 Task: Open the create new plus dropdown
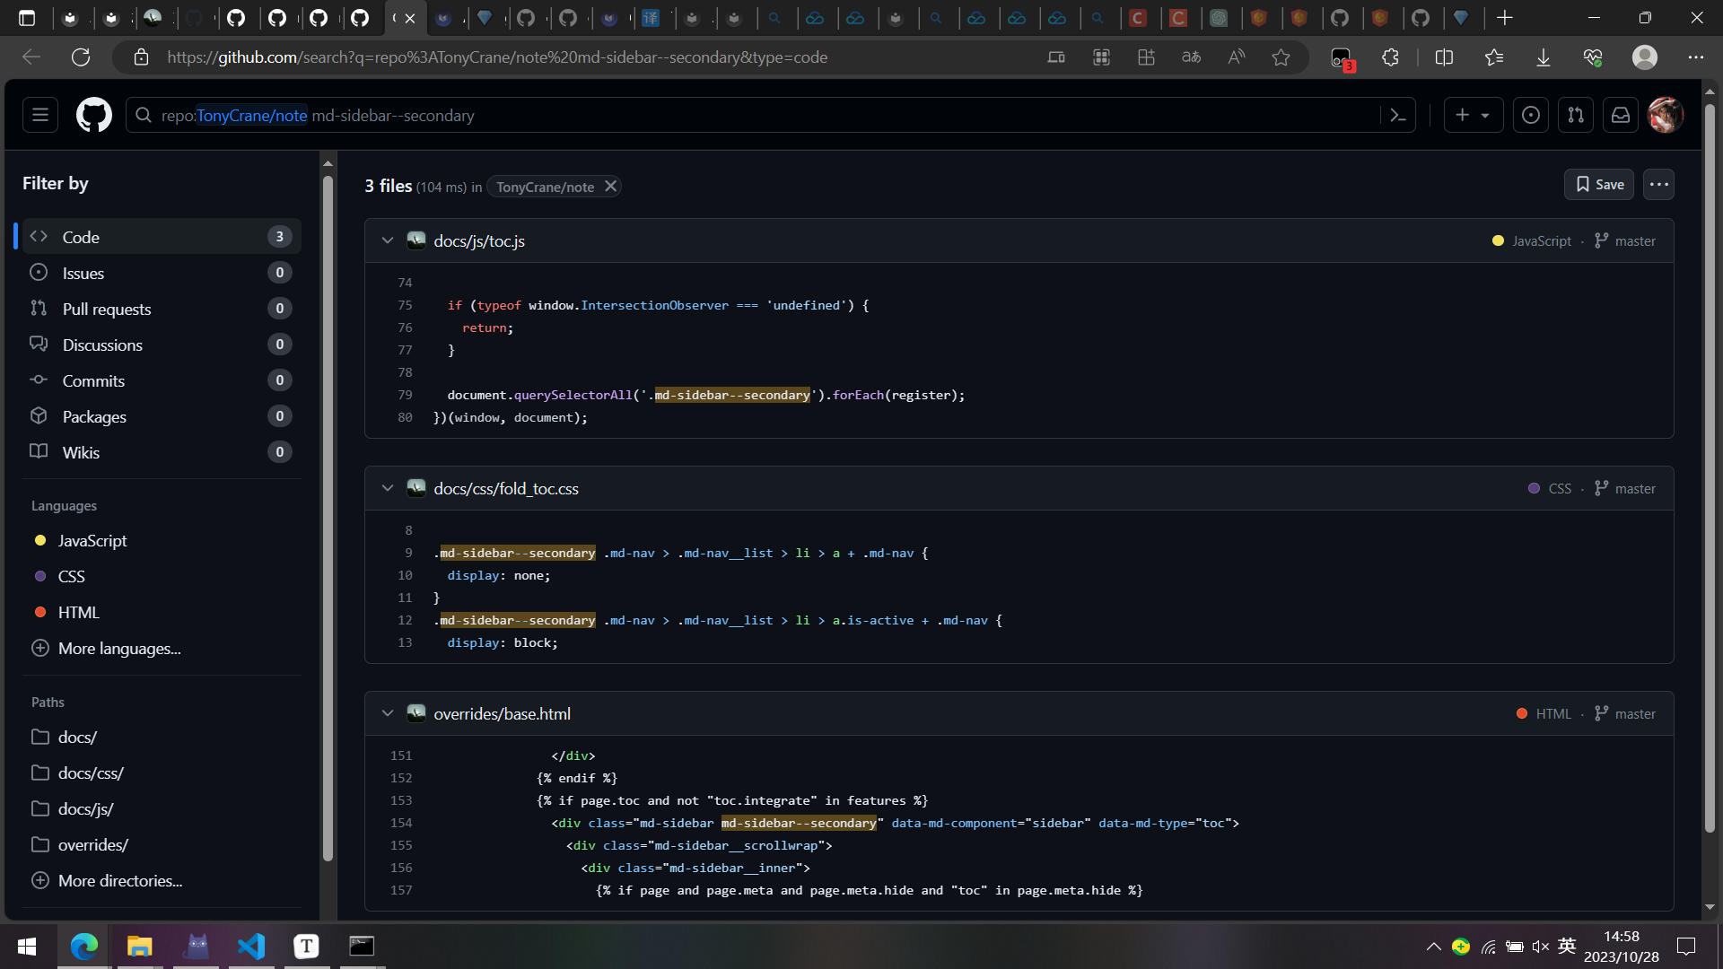coord(1473,115)
